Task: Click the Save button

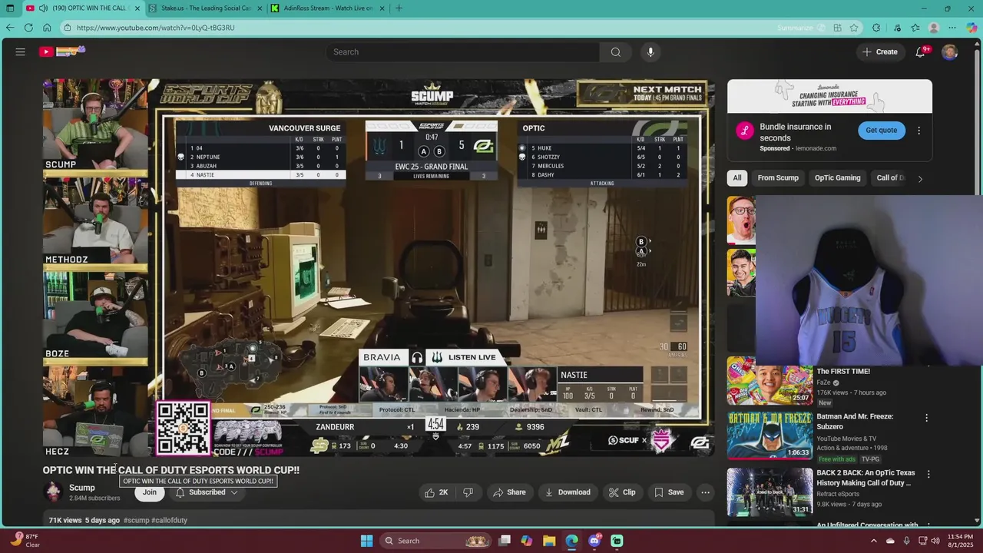Action: 668,492
